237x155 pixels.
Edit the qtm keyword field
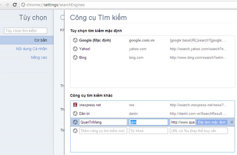coord(148,122)
